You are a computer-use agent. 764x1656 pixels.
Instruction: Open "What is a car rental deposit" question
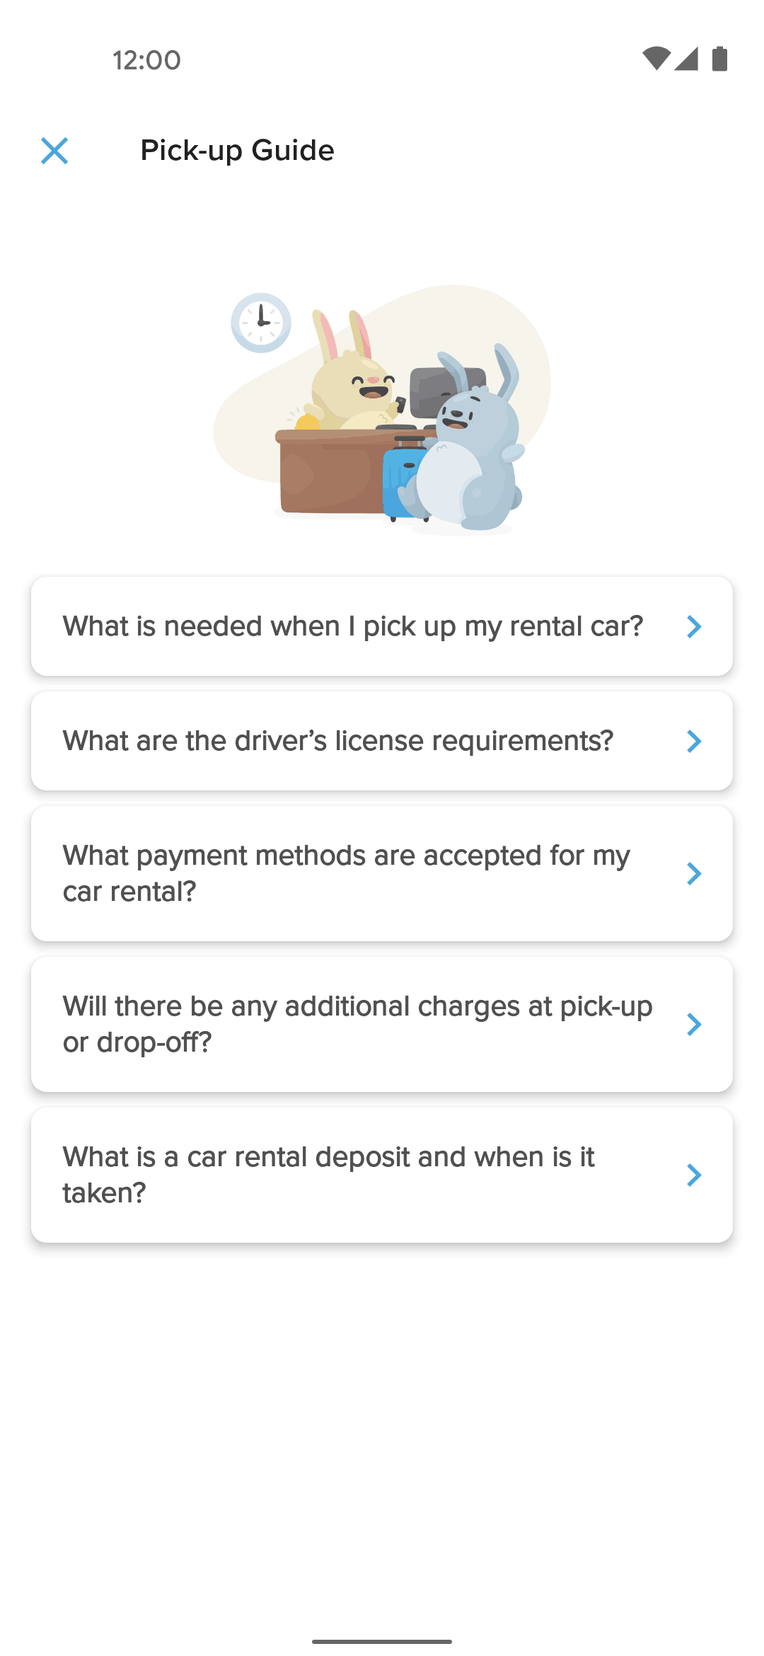(382, 1175)
